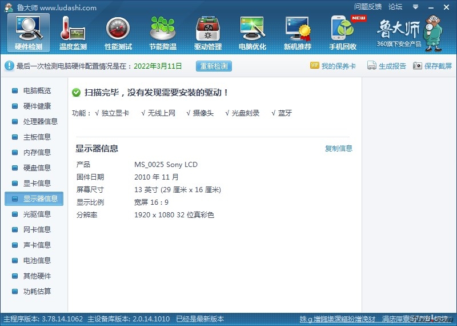Open the 新机推荐 new PC recommendation icon

click(x=298, y=33)
